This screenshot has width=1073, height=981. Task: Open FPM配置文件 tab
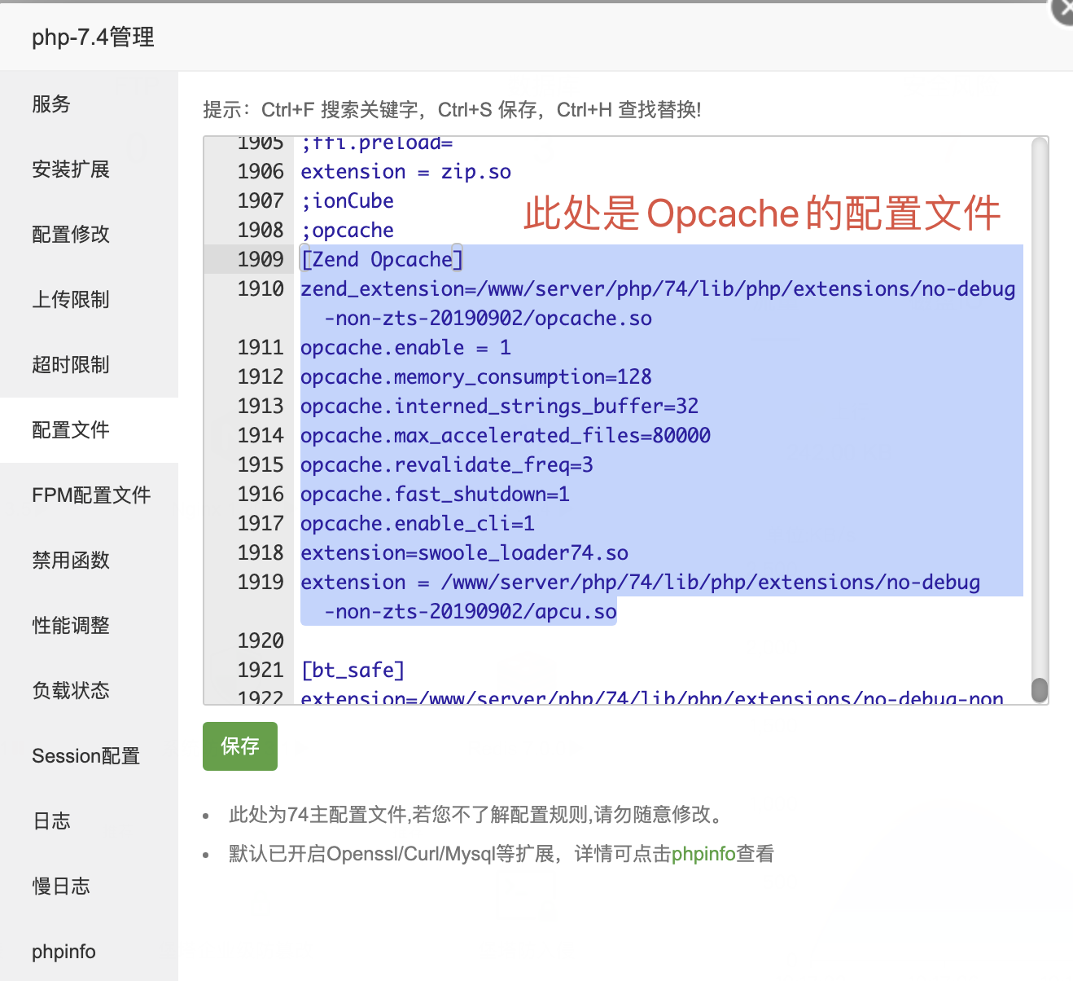(x=91, y=495)
